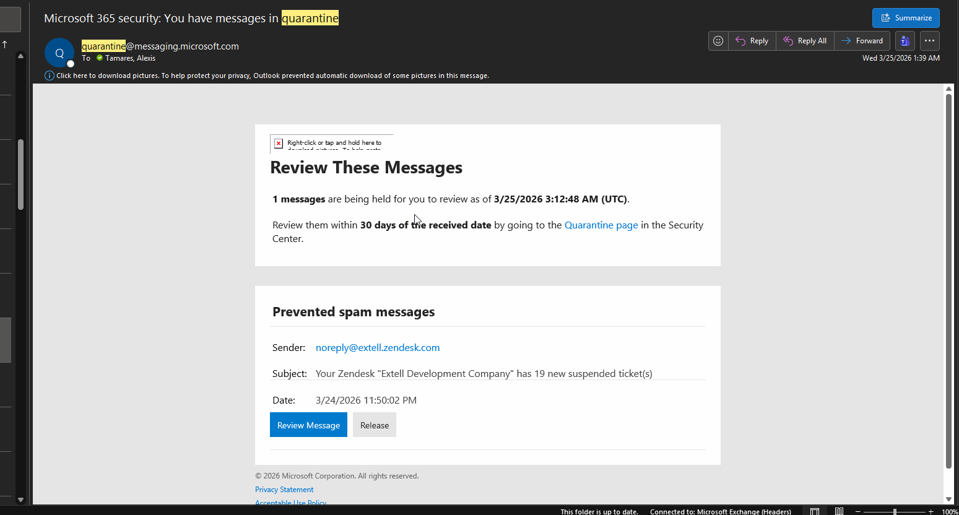Click the 'Connected to: Microsoft Exchange (Headers)' status text

pyautogui.click(x=721, y=512)
